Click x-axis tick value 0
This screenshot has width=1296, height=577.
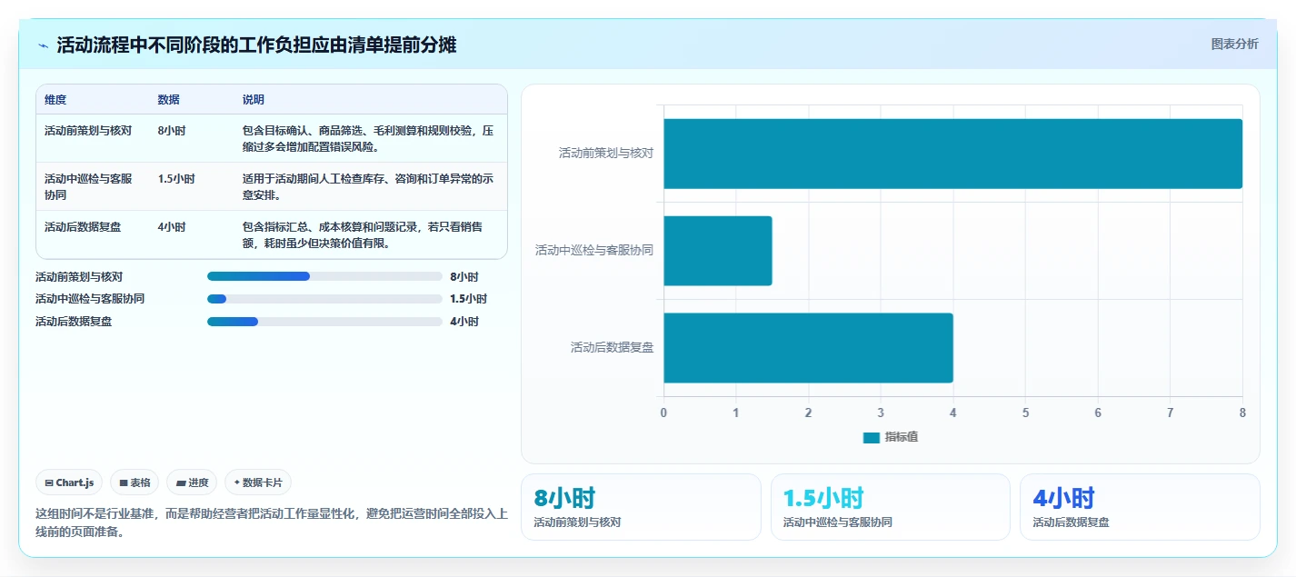[663, 413]
